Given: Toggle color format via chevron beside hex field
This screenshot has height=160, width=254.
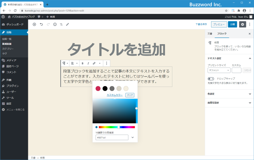Looking at the screenshot, I should [133, 137].
